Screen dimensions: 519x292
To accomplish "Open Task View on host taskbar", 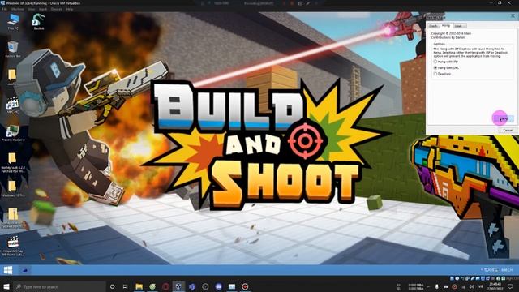I will click(x=126, y=286).
